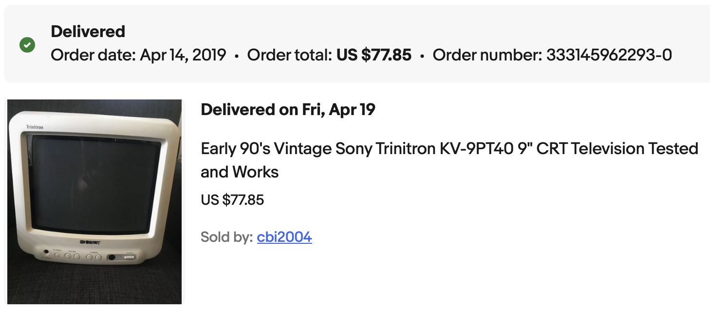Open seller profile cbi2004
Screen dimensions: 710x314
point(284,237)
